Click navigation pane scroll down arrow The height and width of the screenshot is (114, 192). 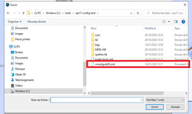85,93
